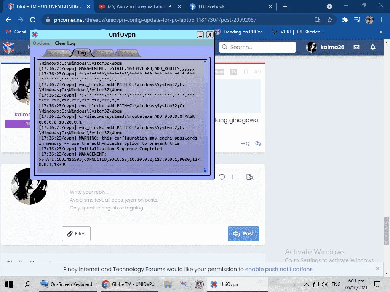Click Clear Log in UniOvpn
390x292 pixels.
tap(65, 43)
